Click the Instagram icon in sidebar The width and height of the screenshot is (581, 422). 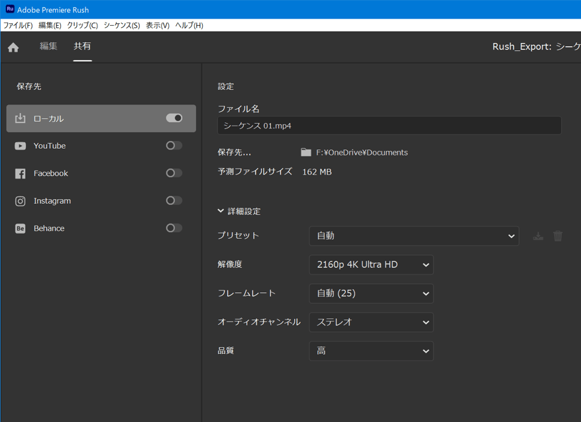pos(21,201)
